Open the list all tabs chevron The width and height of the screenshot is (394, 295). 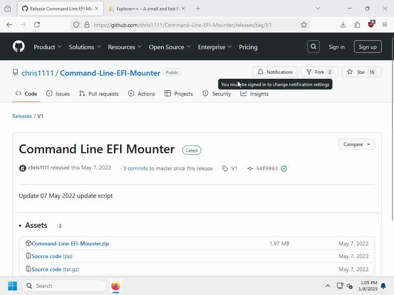pos(317,8)
